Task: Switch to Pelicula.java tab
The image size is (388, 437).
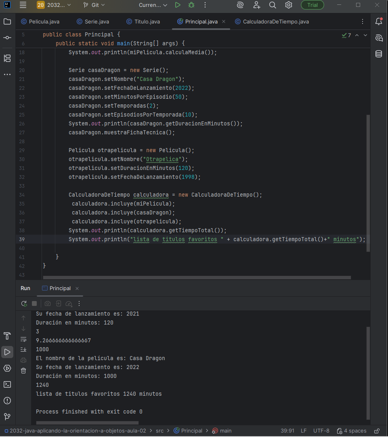Action: point(40,21)
